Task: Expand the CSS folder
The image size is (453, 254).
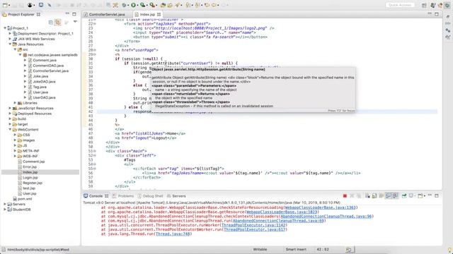Action: pyautogui.click(x=15, y=135)
